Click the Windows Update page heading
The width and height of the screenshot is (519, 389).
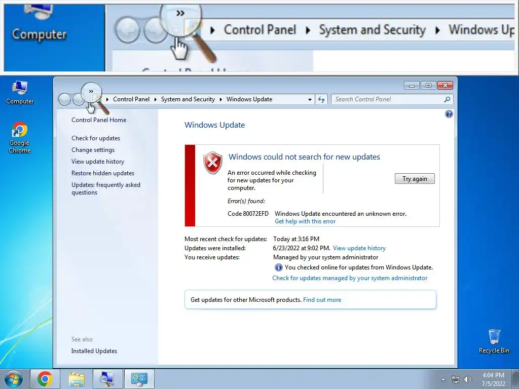pos(214,125)
